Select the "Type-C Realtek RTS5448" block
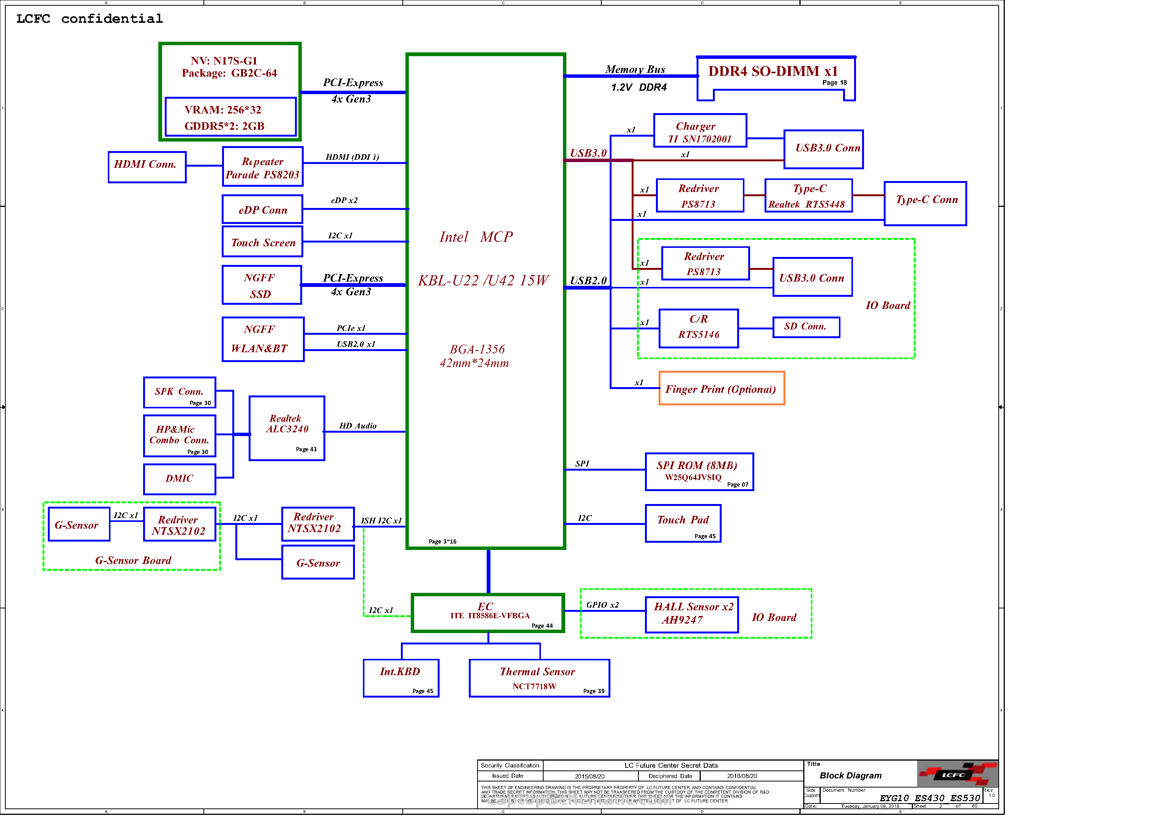The width and height of the screenshot is (1154, 816). [x=808, y=195]
